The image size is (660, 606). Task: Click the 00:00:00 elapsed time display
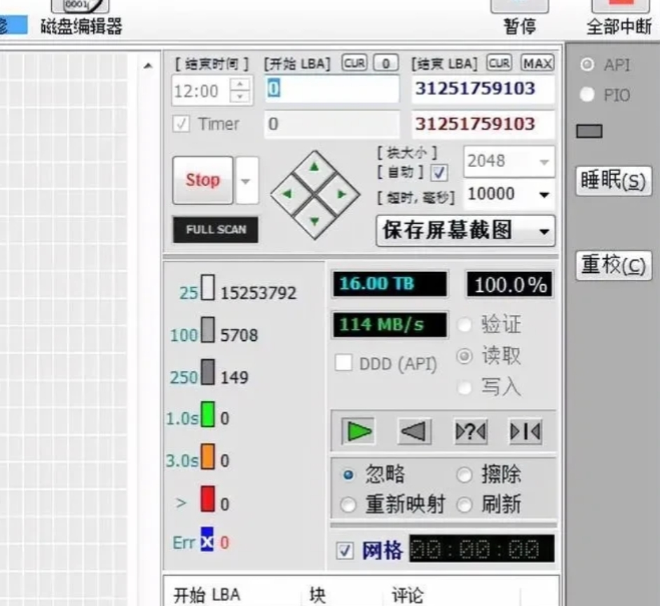(481, 548)
